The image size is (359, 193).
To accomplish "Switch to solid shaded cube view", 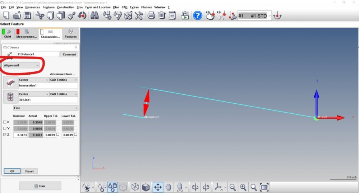I will pyautogui.click(x=146, y=187).
